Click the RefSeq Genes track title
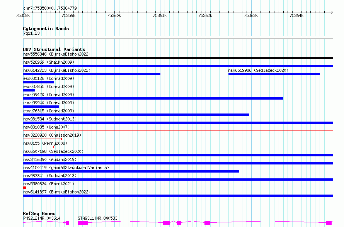This screenshot has height=227, width=344. (39, 213)
